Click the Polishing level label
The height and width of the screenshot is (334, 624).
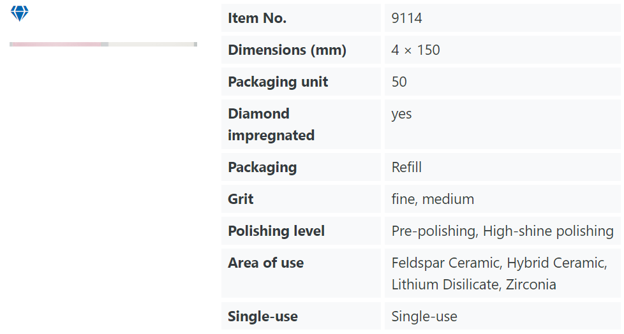click(276, 231)
